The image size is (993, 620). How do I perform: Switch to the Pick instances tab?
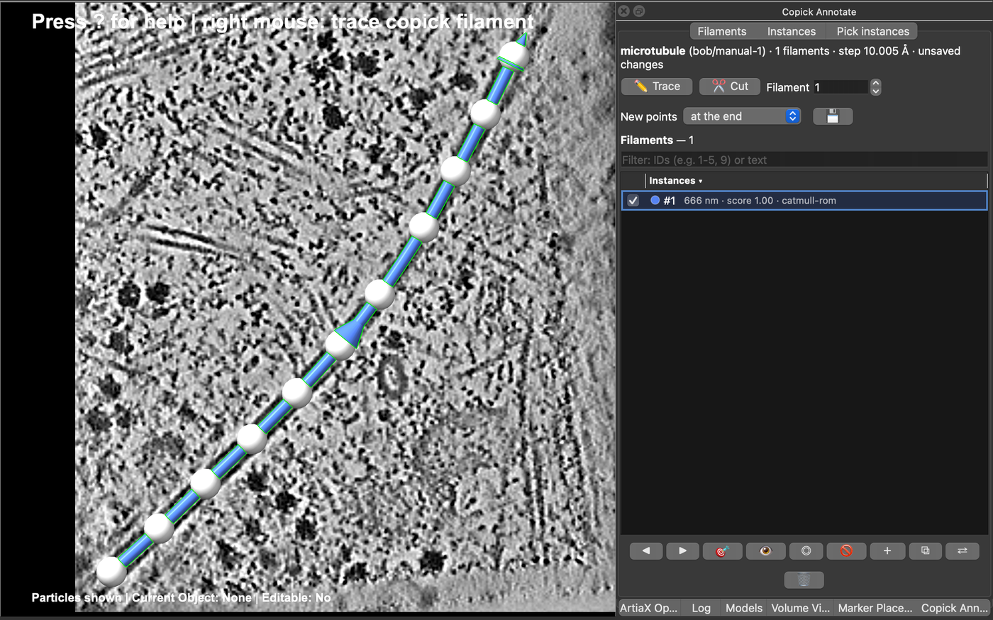coord(873,31)
